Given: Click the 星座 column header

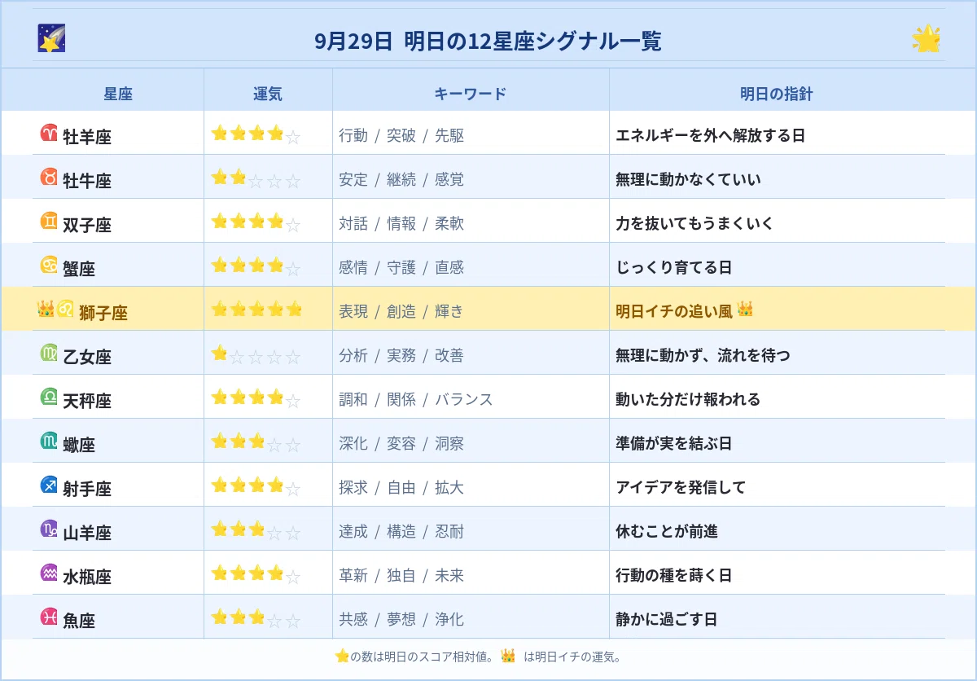Looking at the screenshot, I should [x=118, y=94].
